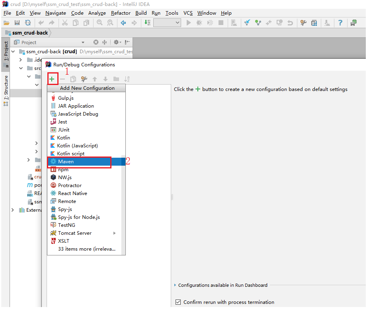Open the run configuration combo box
369x315 pixels.
click(167, 23)
